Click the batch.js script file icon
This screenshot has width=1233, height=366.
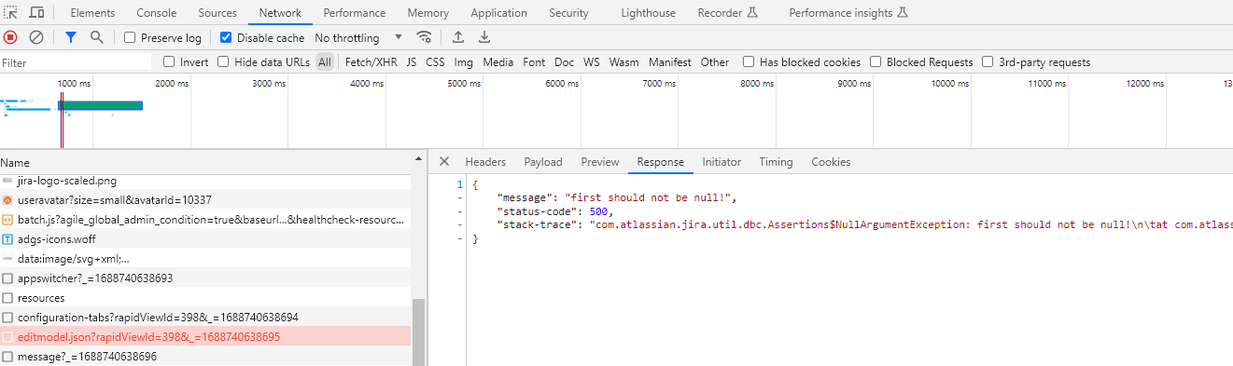coord(7,220)
